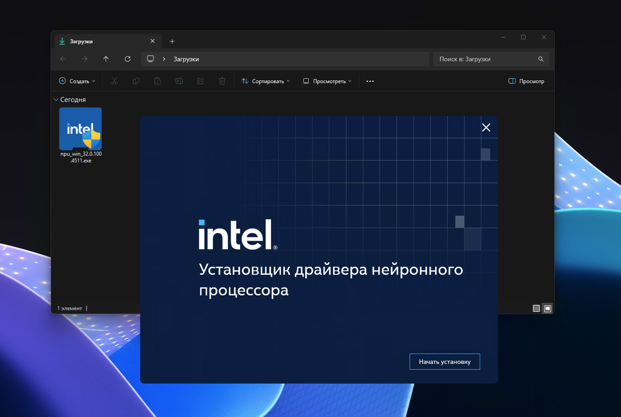This screenshot has width=621, height=417.
Task: Select the Rename icon on the toolbar
Action: click(x=179, y=81)
